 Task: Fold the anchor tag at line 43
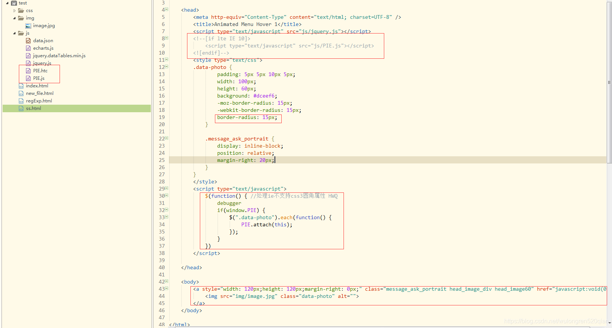pyautogui.click(x=167, y=288)
